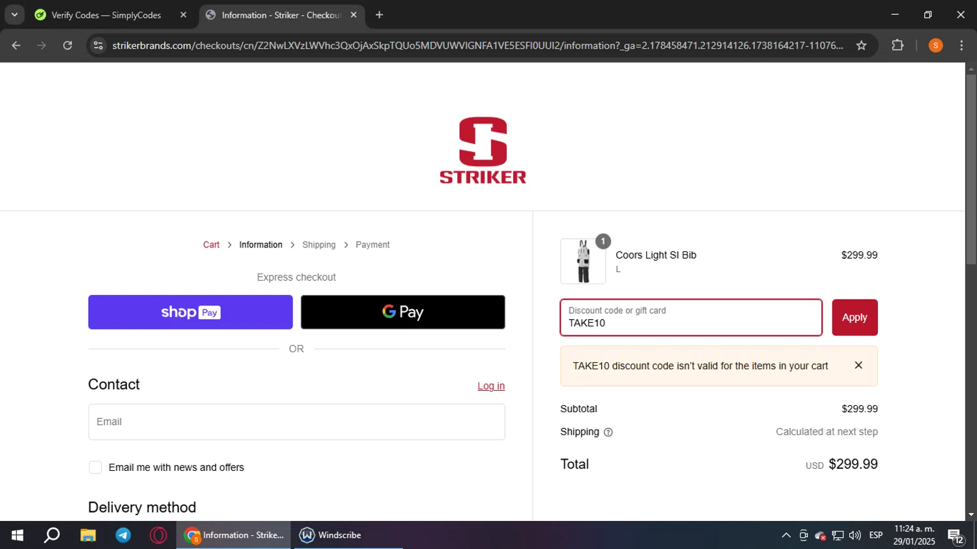Select the Payment breadcrumb step

373,245
